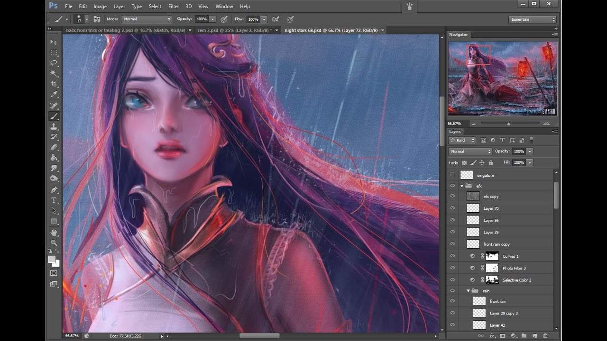Select the Type tool

coord(54,200)
